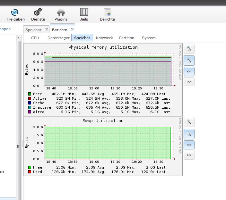Viewport: 226px width, 200px height.
Task: Select the Berichte window tab
Action: tap(59, 30)
